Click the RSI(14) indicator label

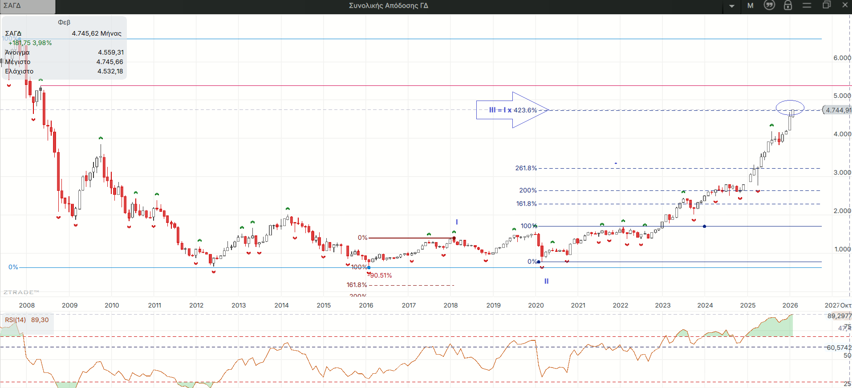(16, 320)
